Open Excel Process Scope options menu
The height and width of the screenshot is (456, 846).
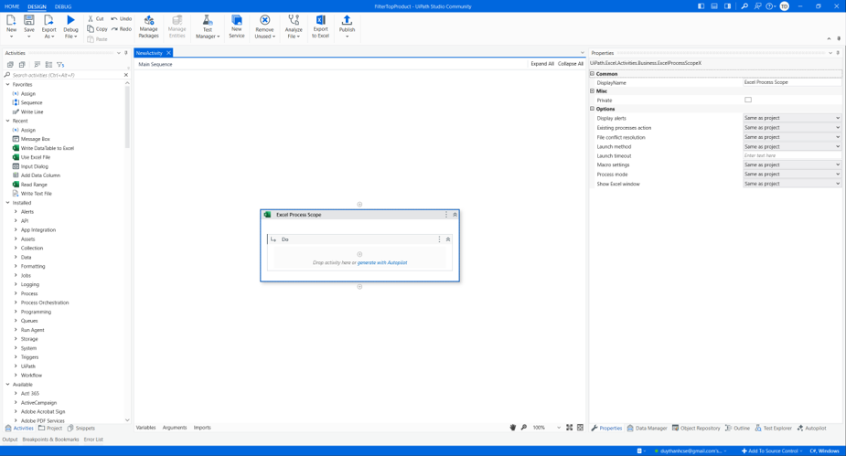point(446,215)
